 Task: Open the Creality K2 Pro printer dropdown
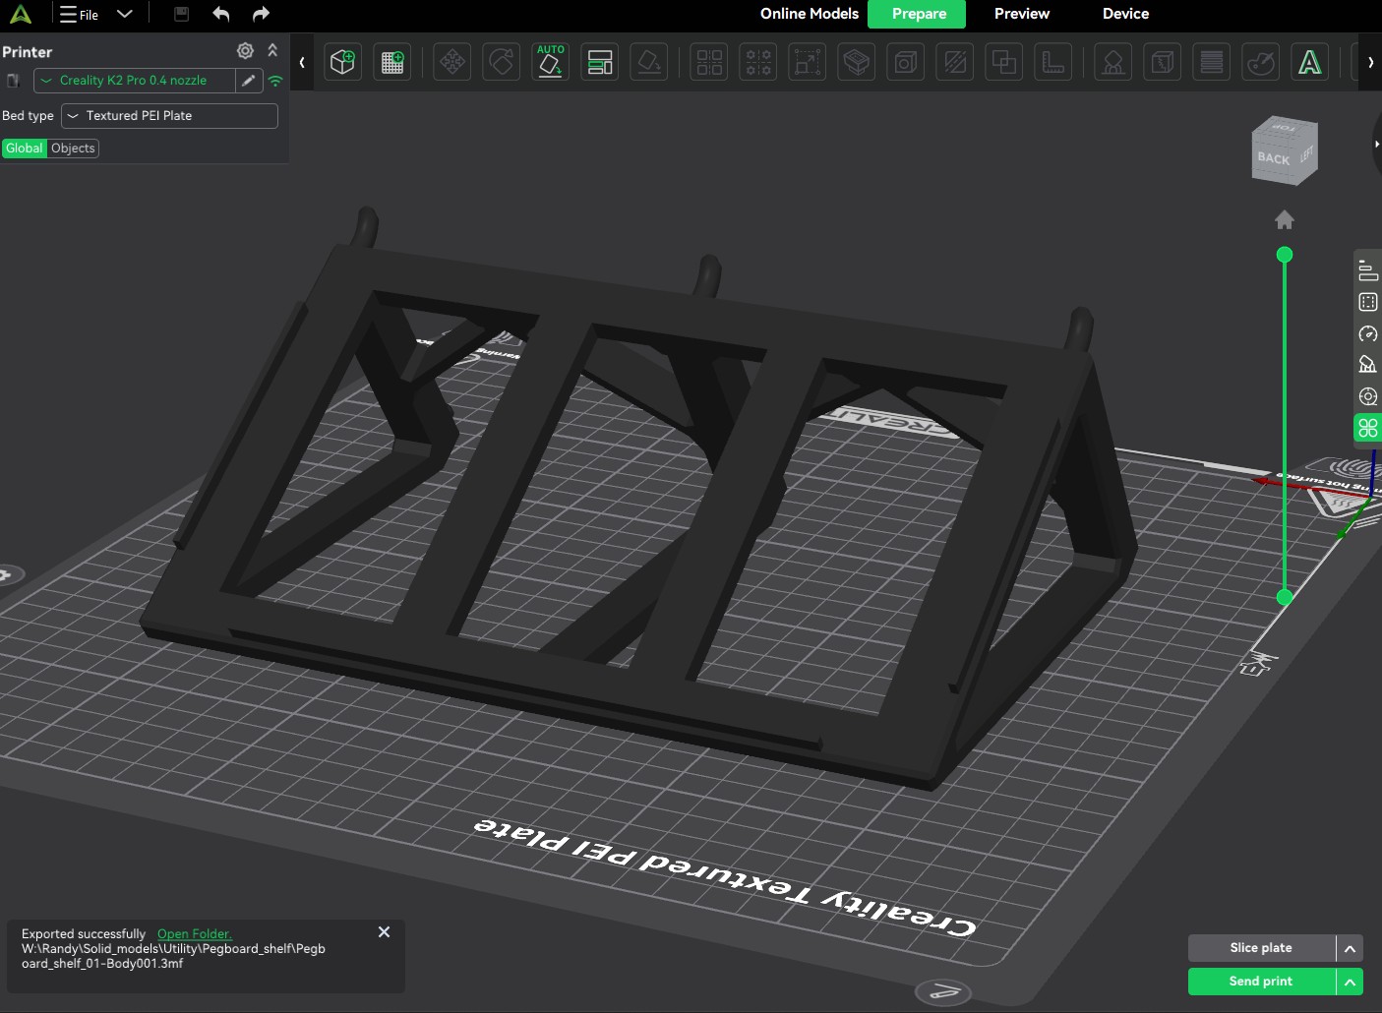[135, 81]
